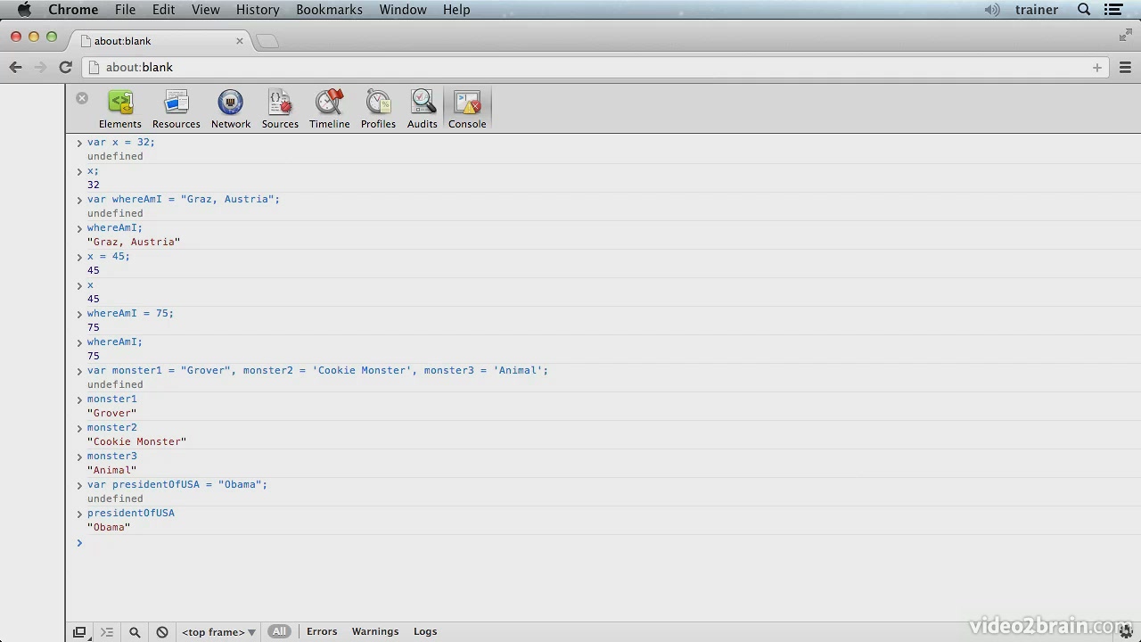This screenshot has height=642, width=1141.
Task: Open the Timeline panel
Action: point(329,110)
